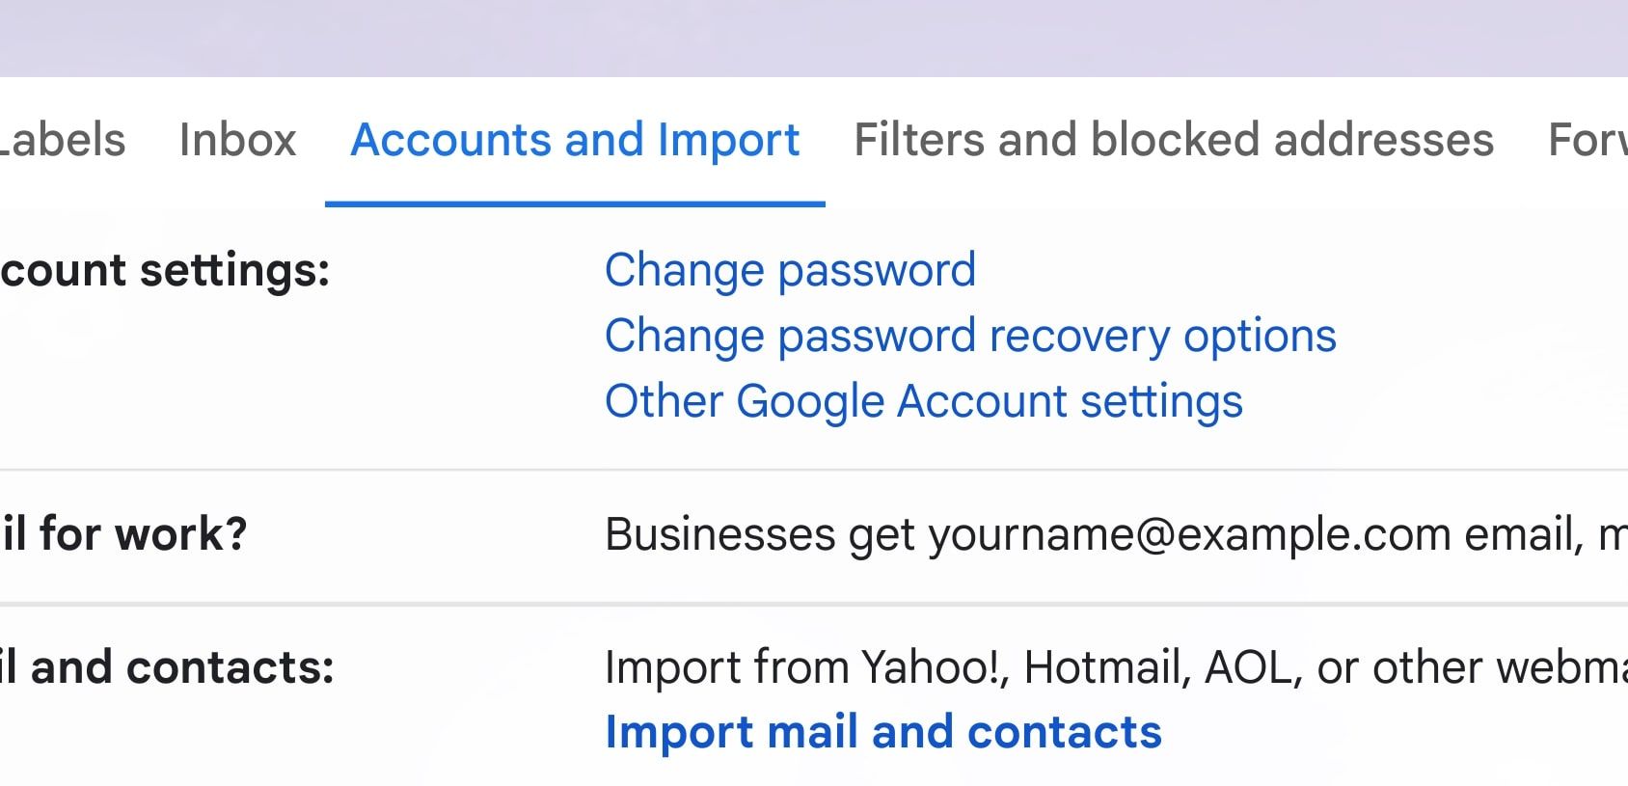Click the "and contacts:" section heading on left
1628x786 pixels.
click(166, 667)
